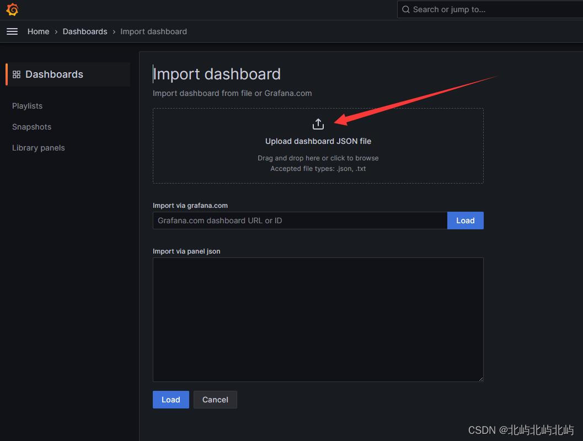Screen dimensions: 583x441
Task: Click the textarea resize handle corner
Action: (x=481, y=379)
